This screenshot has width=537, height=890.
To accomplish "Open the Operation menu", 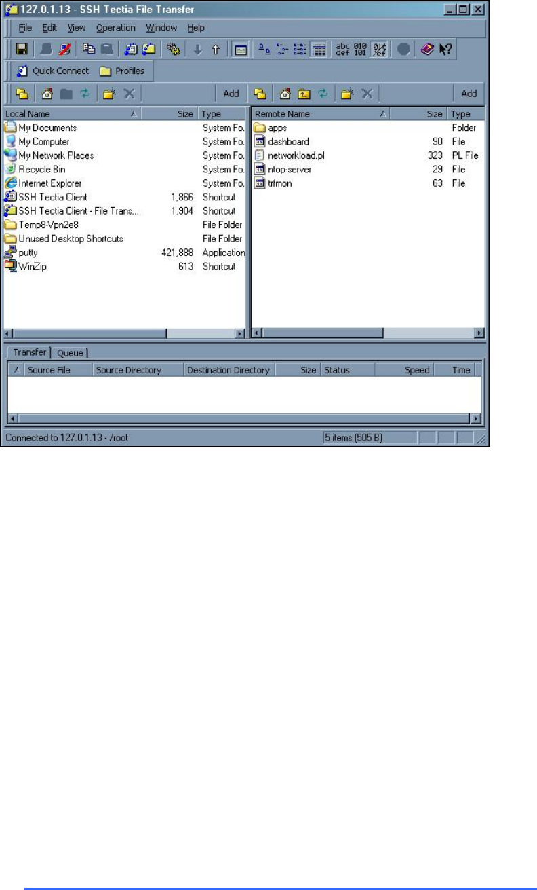I will click(x=115, y=28).
